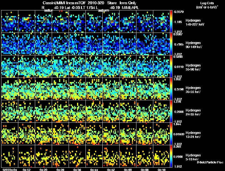Click the 'B-field Particle Flow' label
The height and width of the screenshot is (171, 225).
[210, 162]
